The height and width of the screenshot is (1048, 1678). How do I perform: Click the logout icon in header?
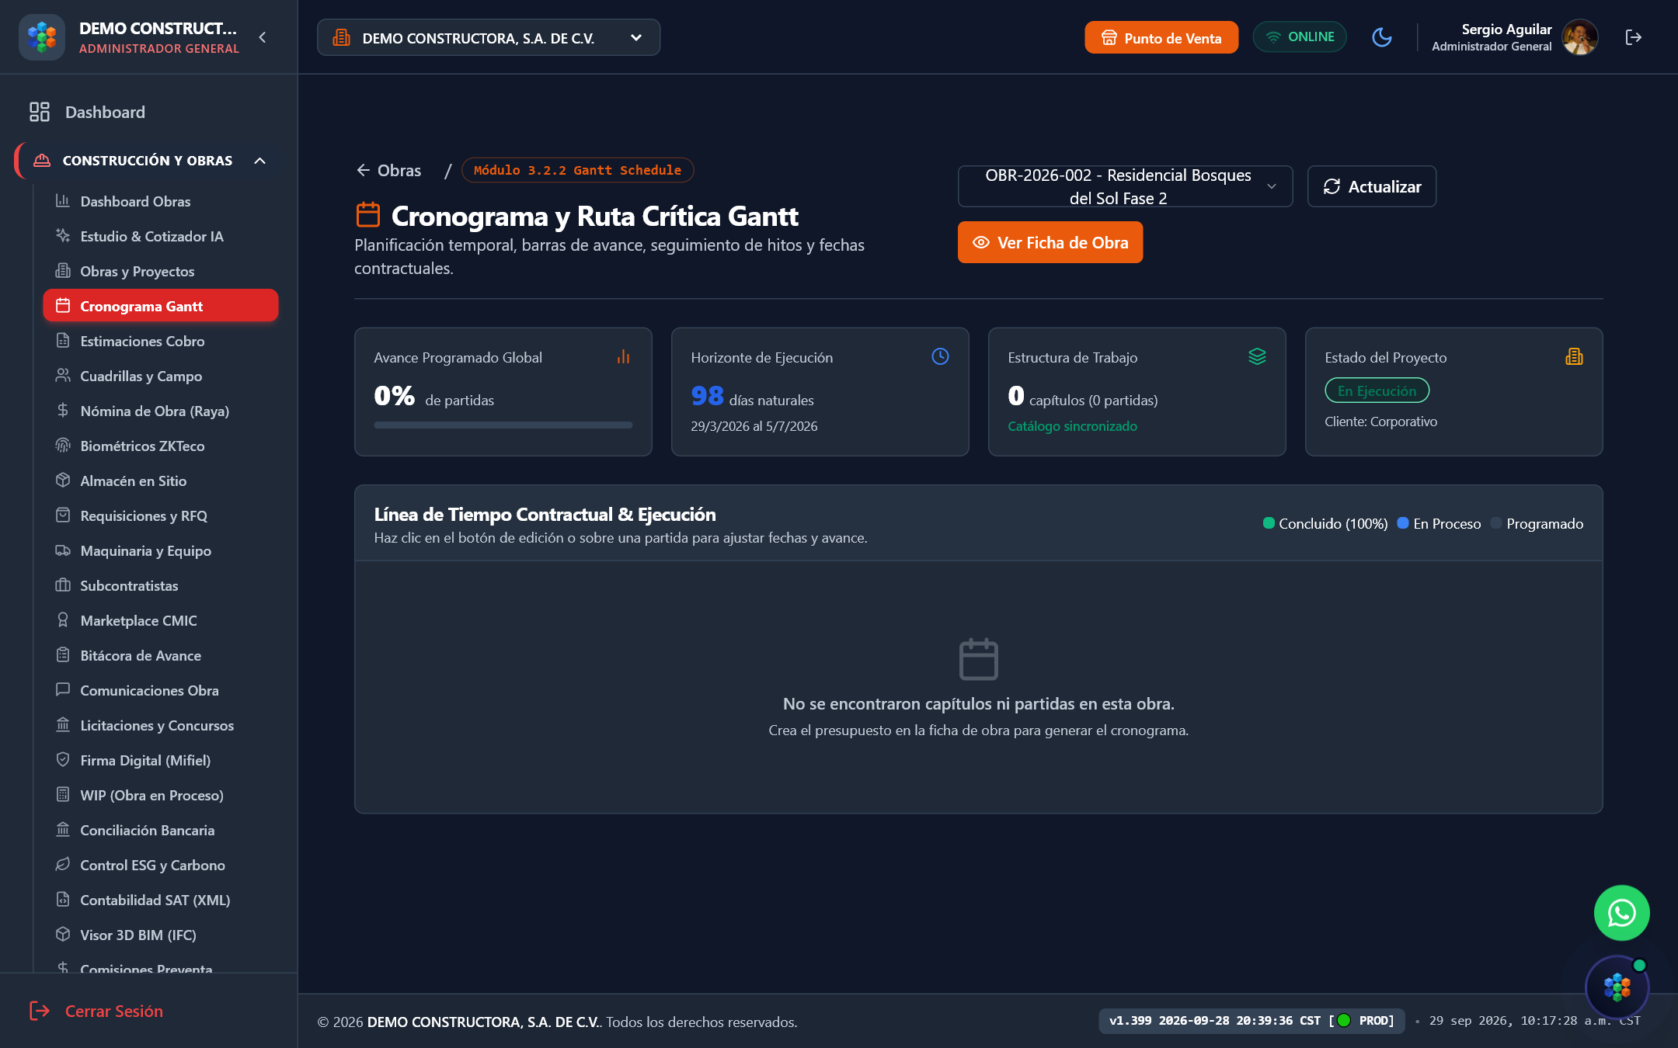pyautogui.click(x=1633, y=37)
